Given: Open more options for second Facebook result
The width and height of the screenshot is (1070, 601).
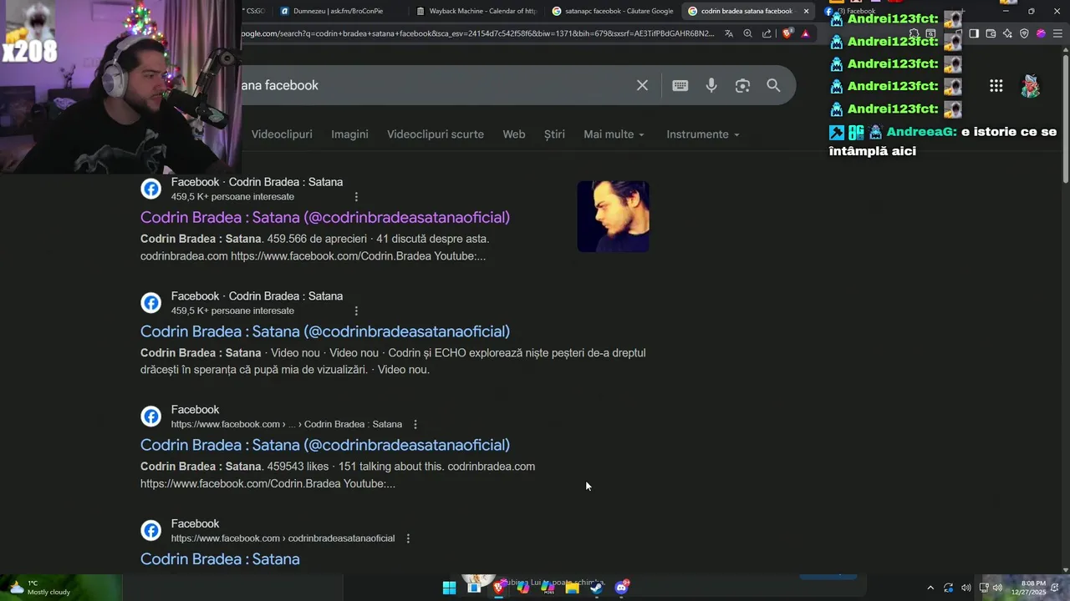Looking at the screenshot, I should [356, 311].
